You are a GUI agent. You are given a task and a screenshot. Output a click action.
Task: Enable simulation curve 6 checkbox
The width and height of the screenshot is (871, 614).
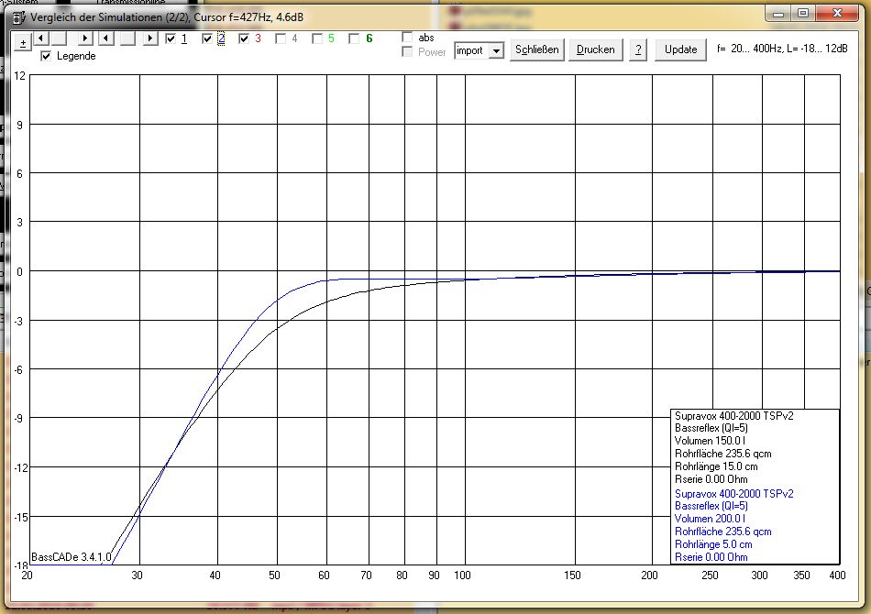(354, 38)
